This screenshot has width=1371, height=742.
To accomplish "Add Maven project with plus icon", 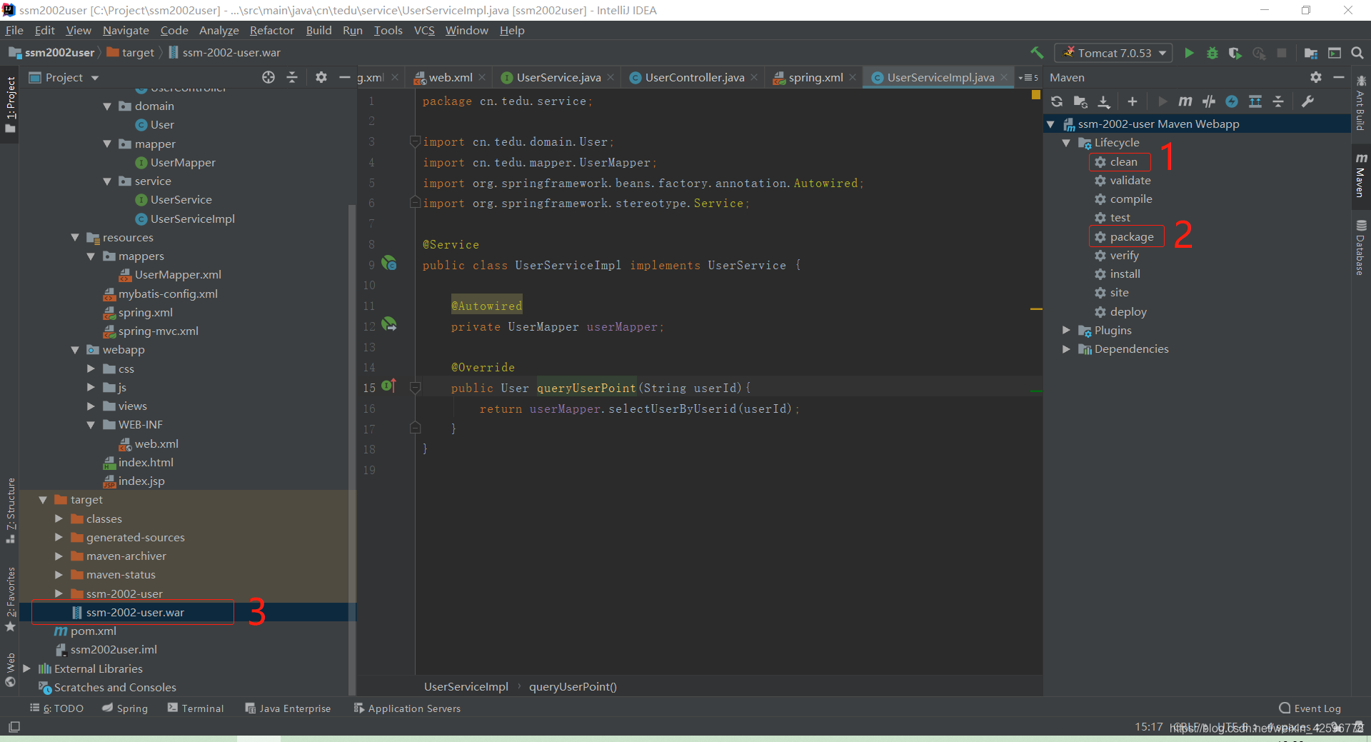I will (1133, 101).
